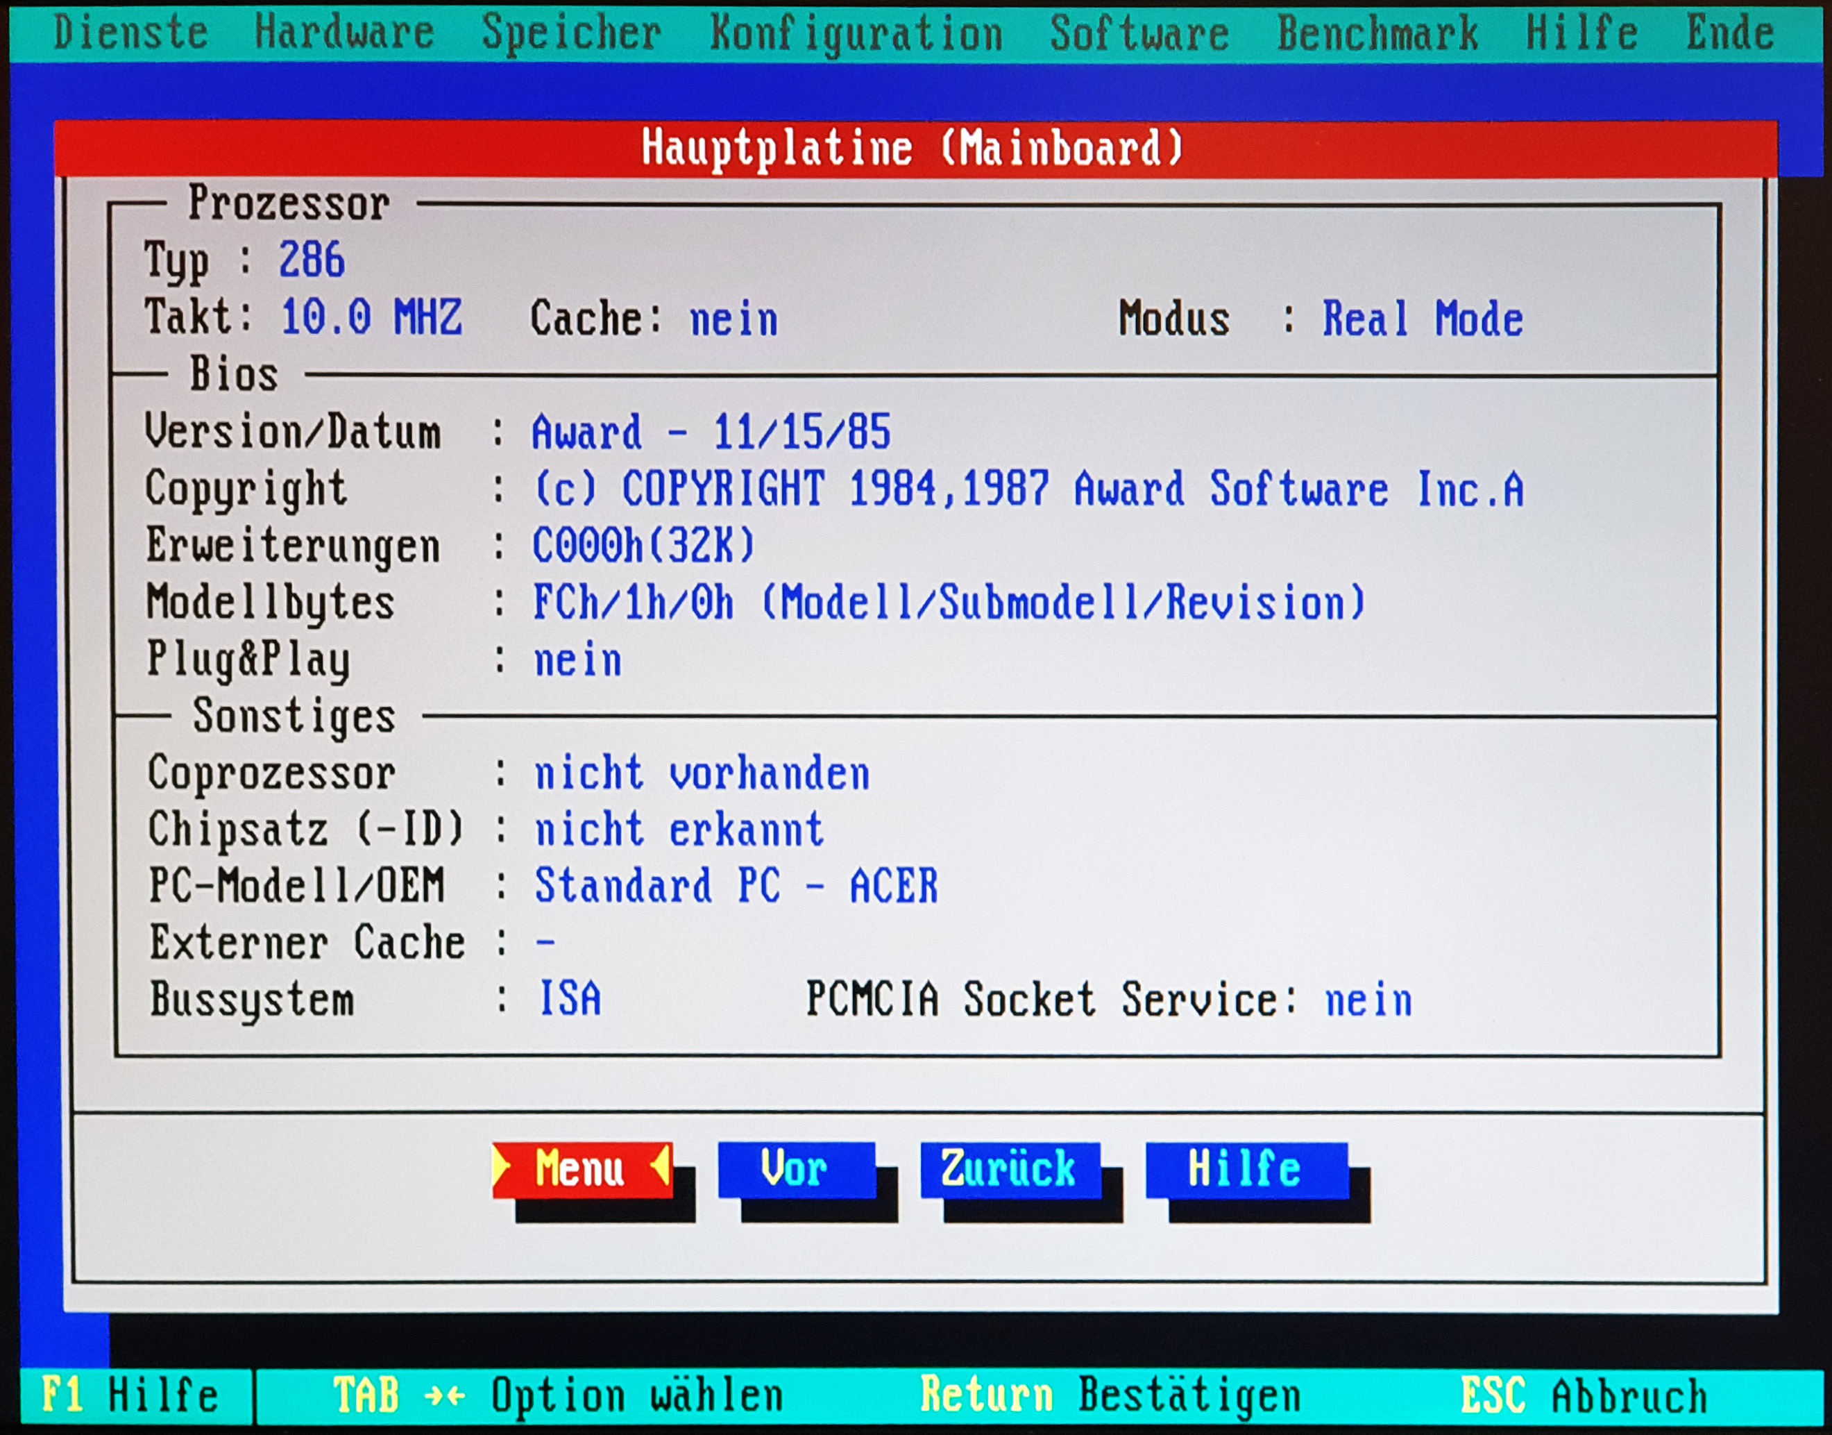1832x1435 pixels.
Task: Open the Konfiguration menu
Action: 856,35
